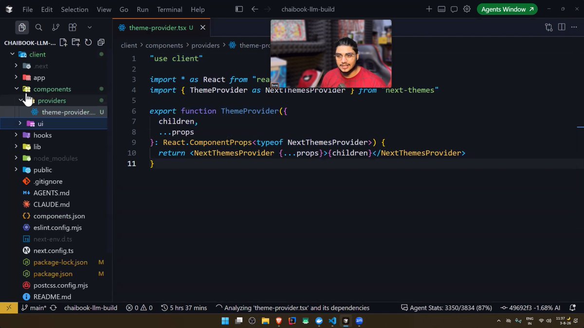The image size is (584, 328).
Task: Open eslint.config.mjs file
Action: (54, 227)
